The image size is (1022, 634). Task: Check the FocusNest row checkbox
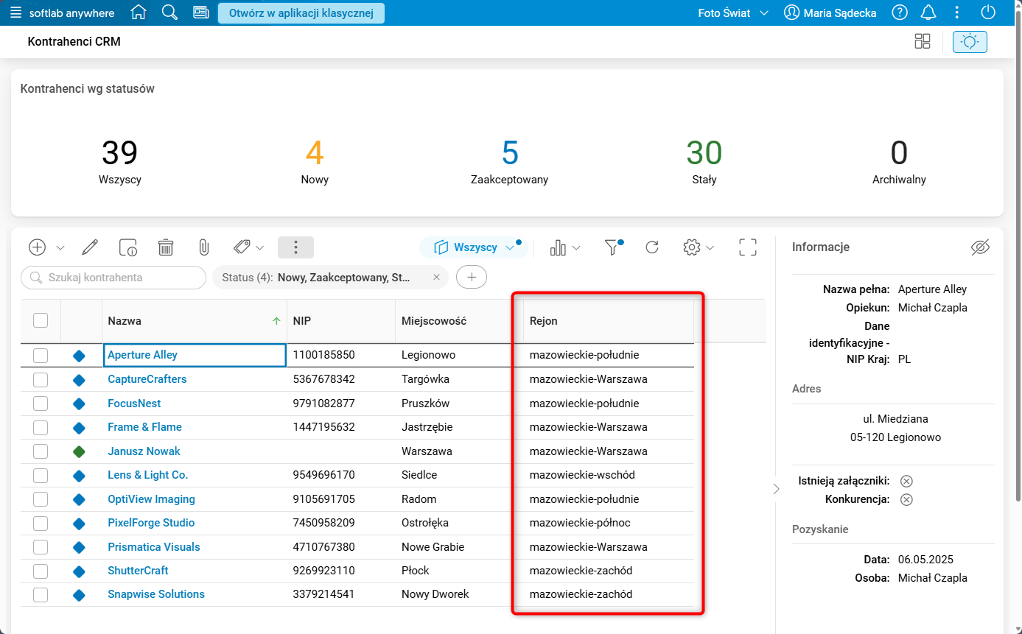tap(41, 404)
